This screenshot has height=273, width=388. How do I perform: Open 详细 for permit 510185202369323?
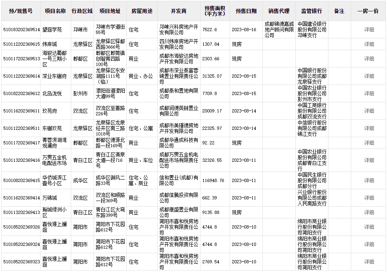[369, 262]
